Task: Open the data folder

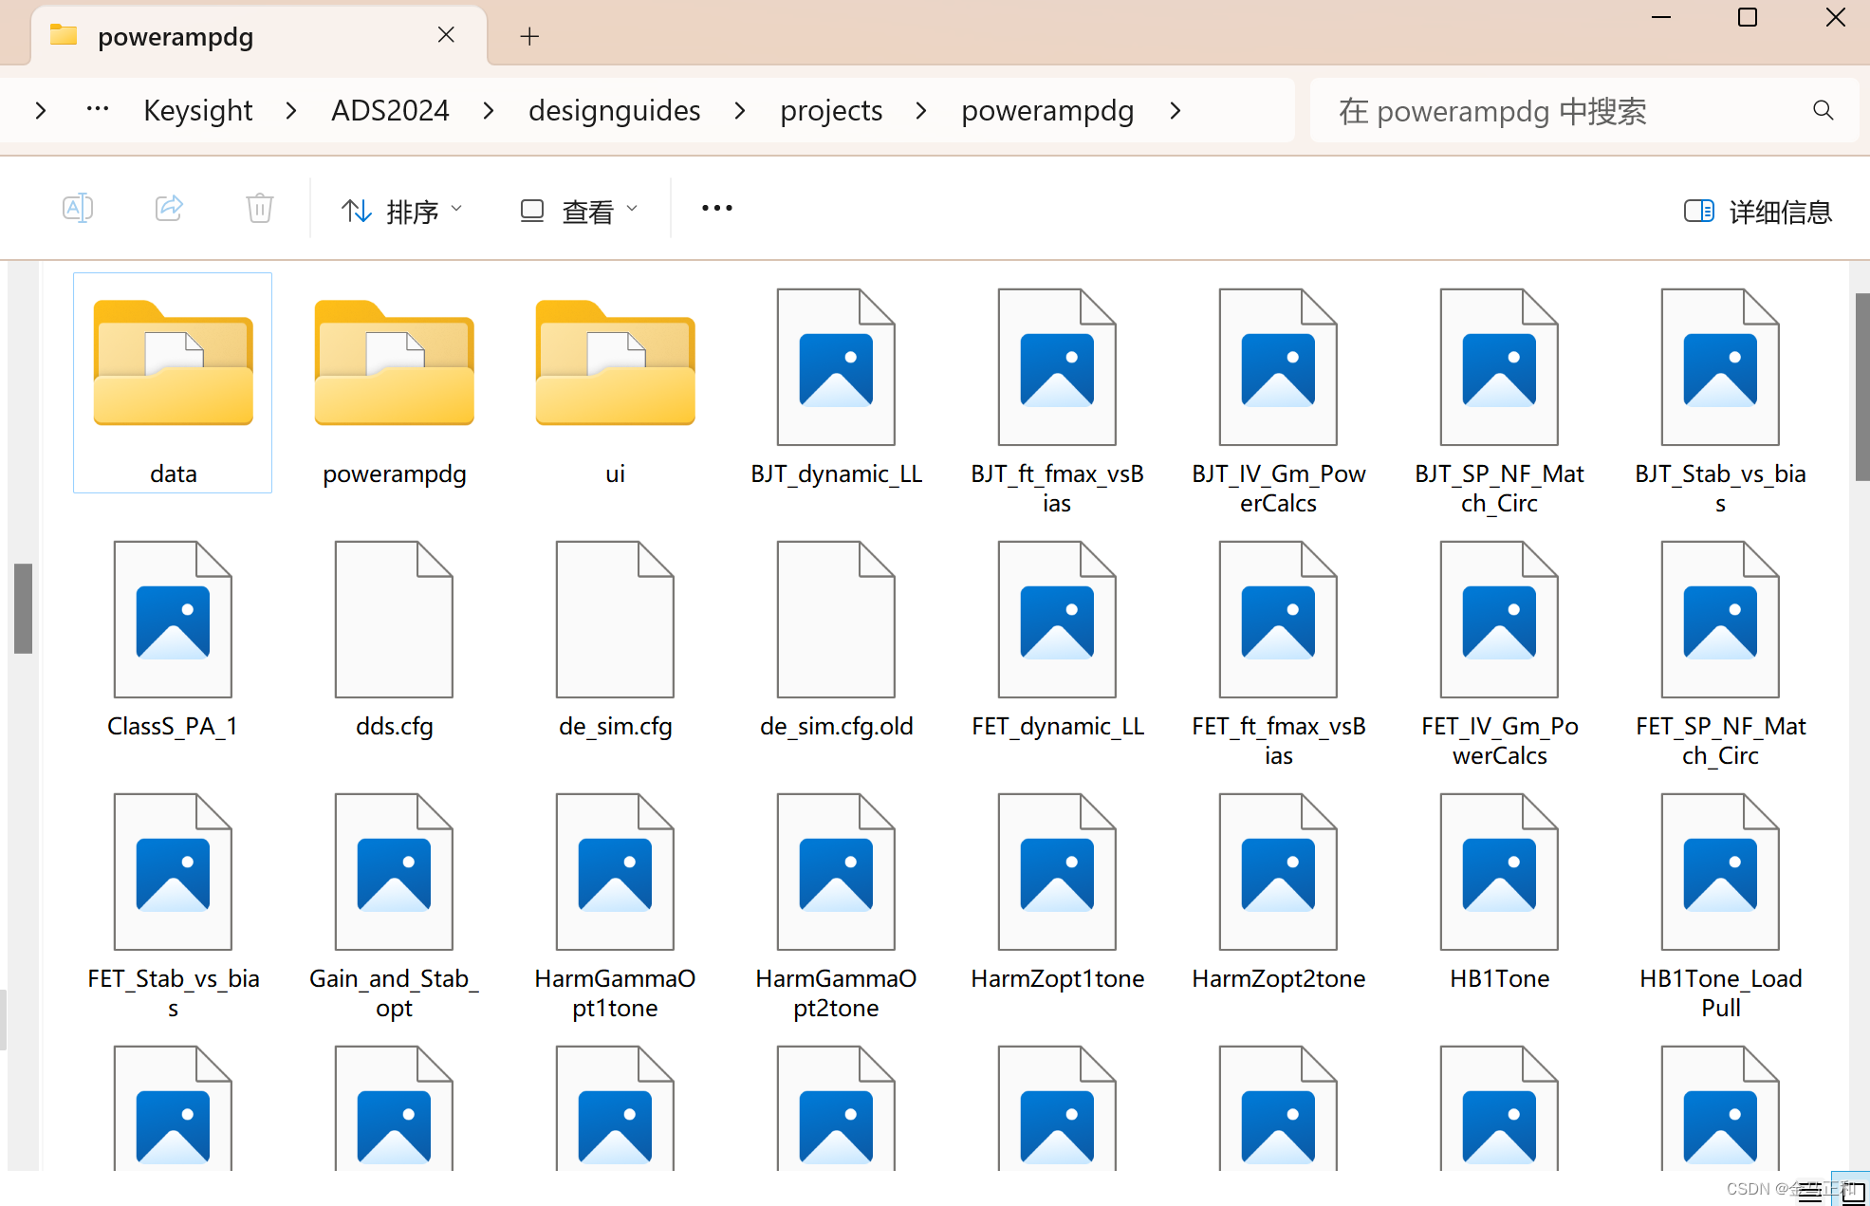Action: [x=173, y=380]
